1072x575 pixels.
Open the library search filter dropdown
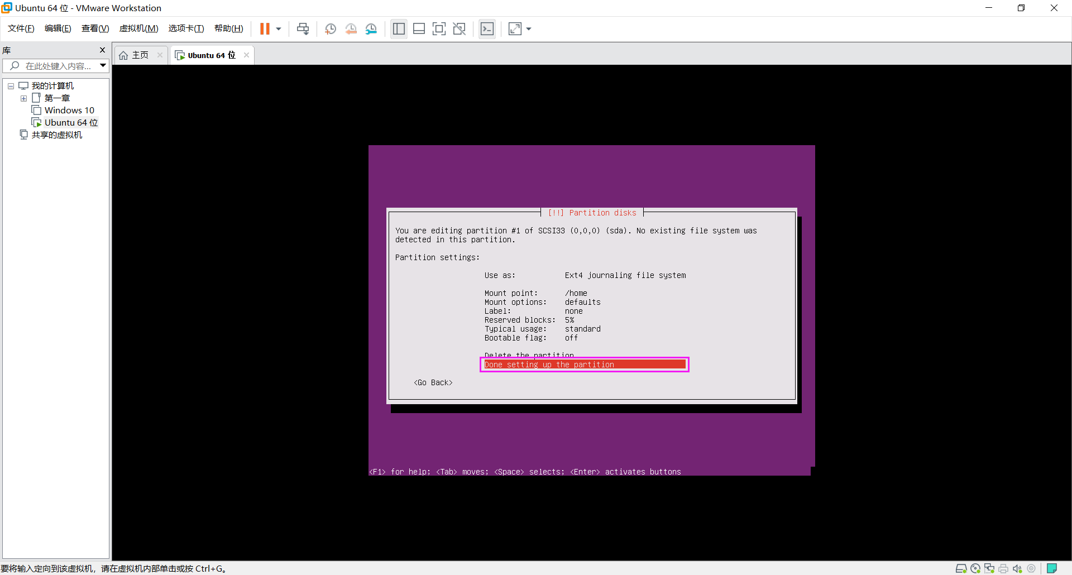point(103,66)
